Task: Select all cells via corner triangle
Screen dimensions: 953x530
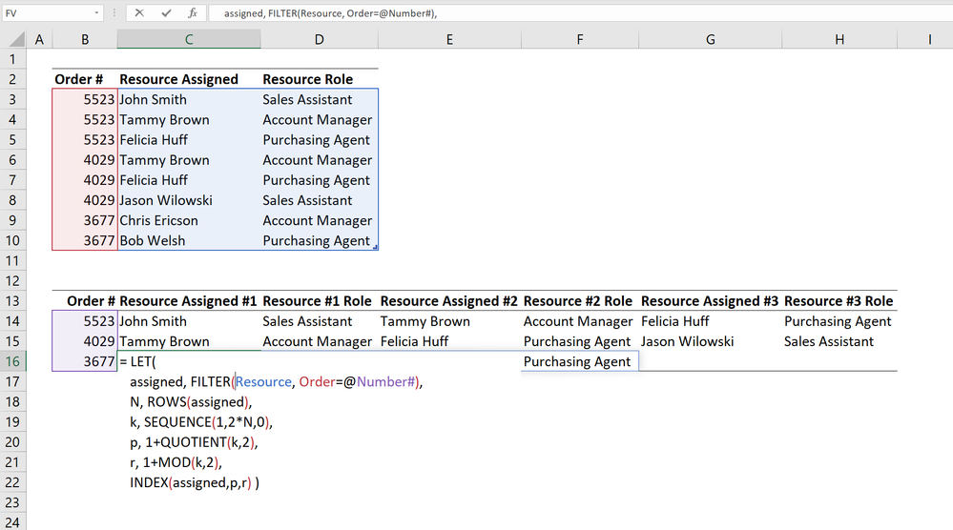Action: click(x=16, y=39)
